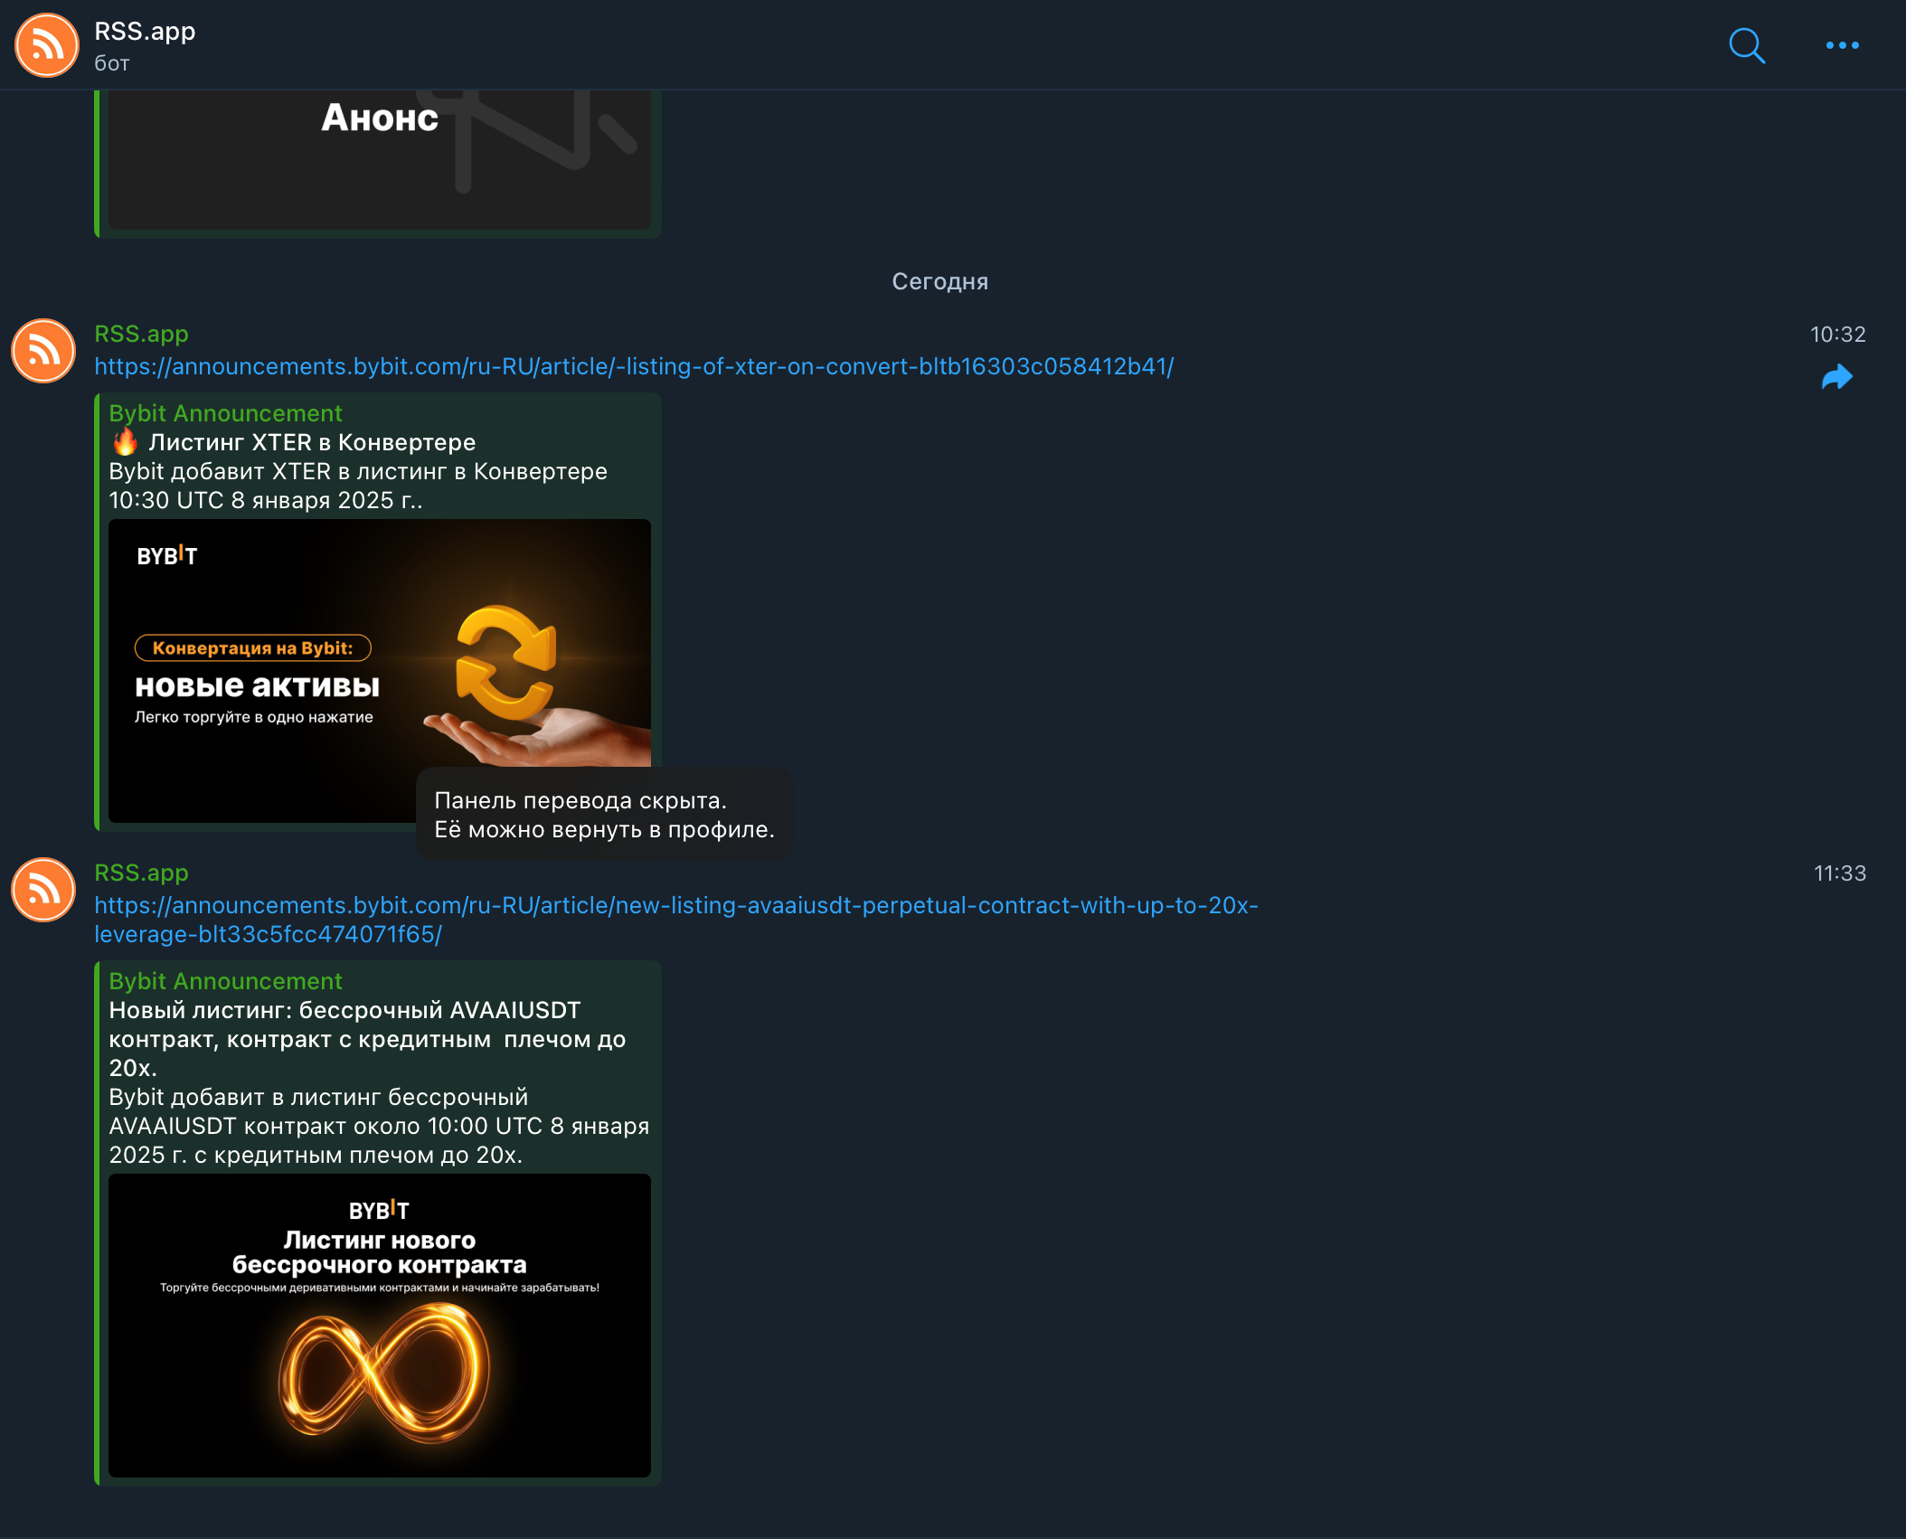Click the RSS.app sender name on the 11:33 message

pos(141,873)
